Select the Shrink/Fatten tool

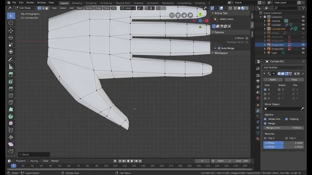[x=11, y=137]
